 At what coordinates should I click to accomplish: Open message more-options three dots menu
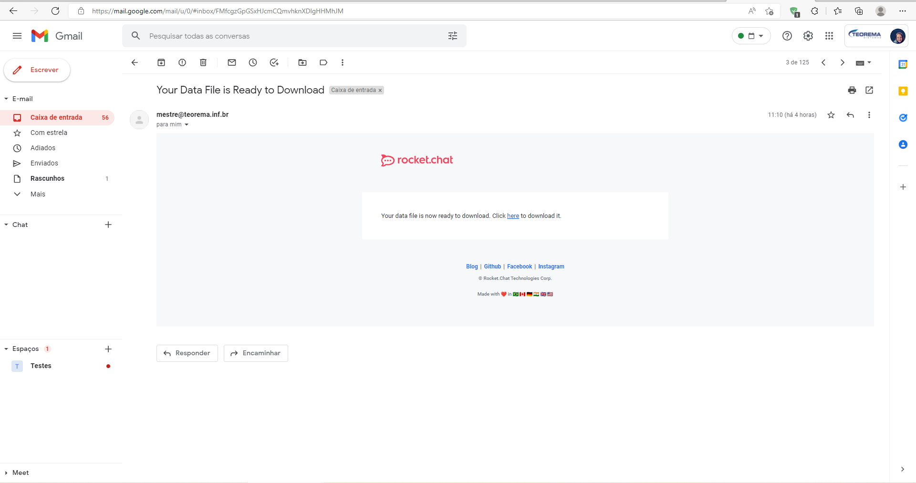(x=869, y=115)
